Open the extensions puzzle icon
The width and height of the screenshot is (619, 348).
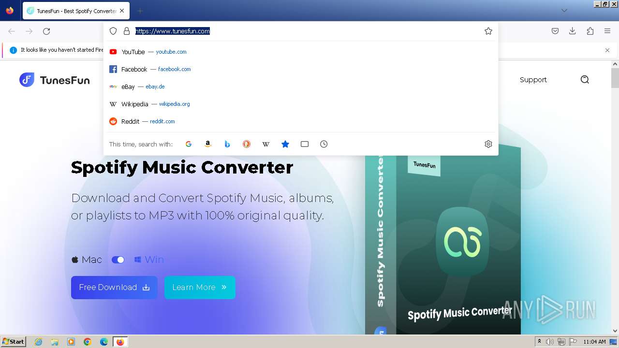point(590,31)
